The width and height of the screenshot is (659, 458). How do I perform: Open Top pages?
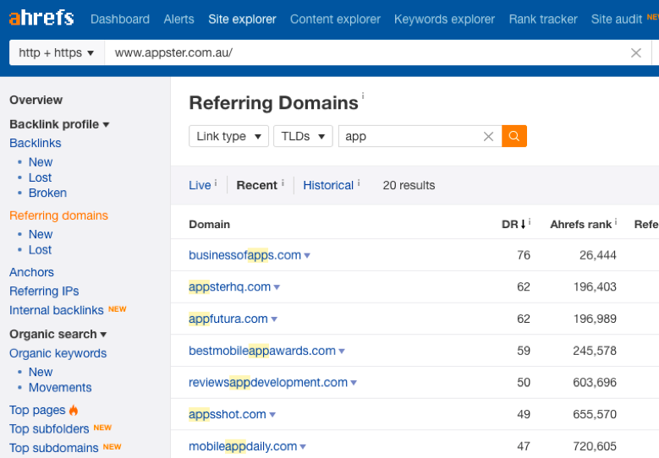[x=37, y=410]
